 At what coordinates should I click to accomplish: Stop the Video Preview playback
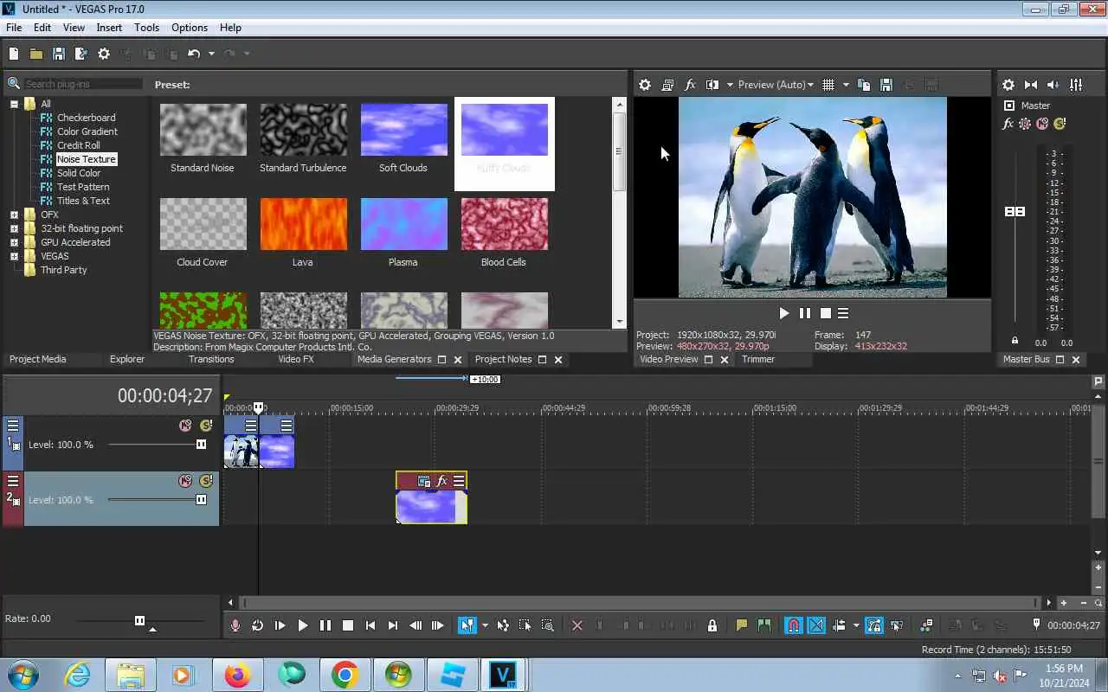(826, 313)
